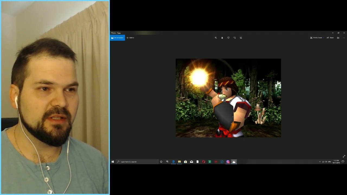Launch Microsoft Edge from the taskbar

click(x=173, y=162)
